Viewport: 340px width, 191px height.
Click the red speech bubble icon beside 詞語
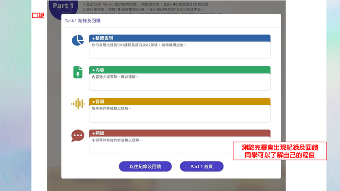point(78,136)
